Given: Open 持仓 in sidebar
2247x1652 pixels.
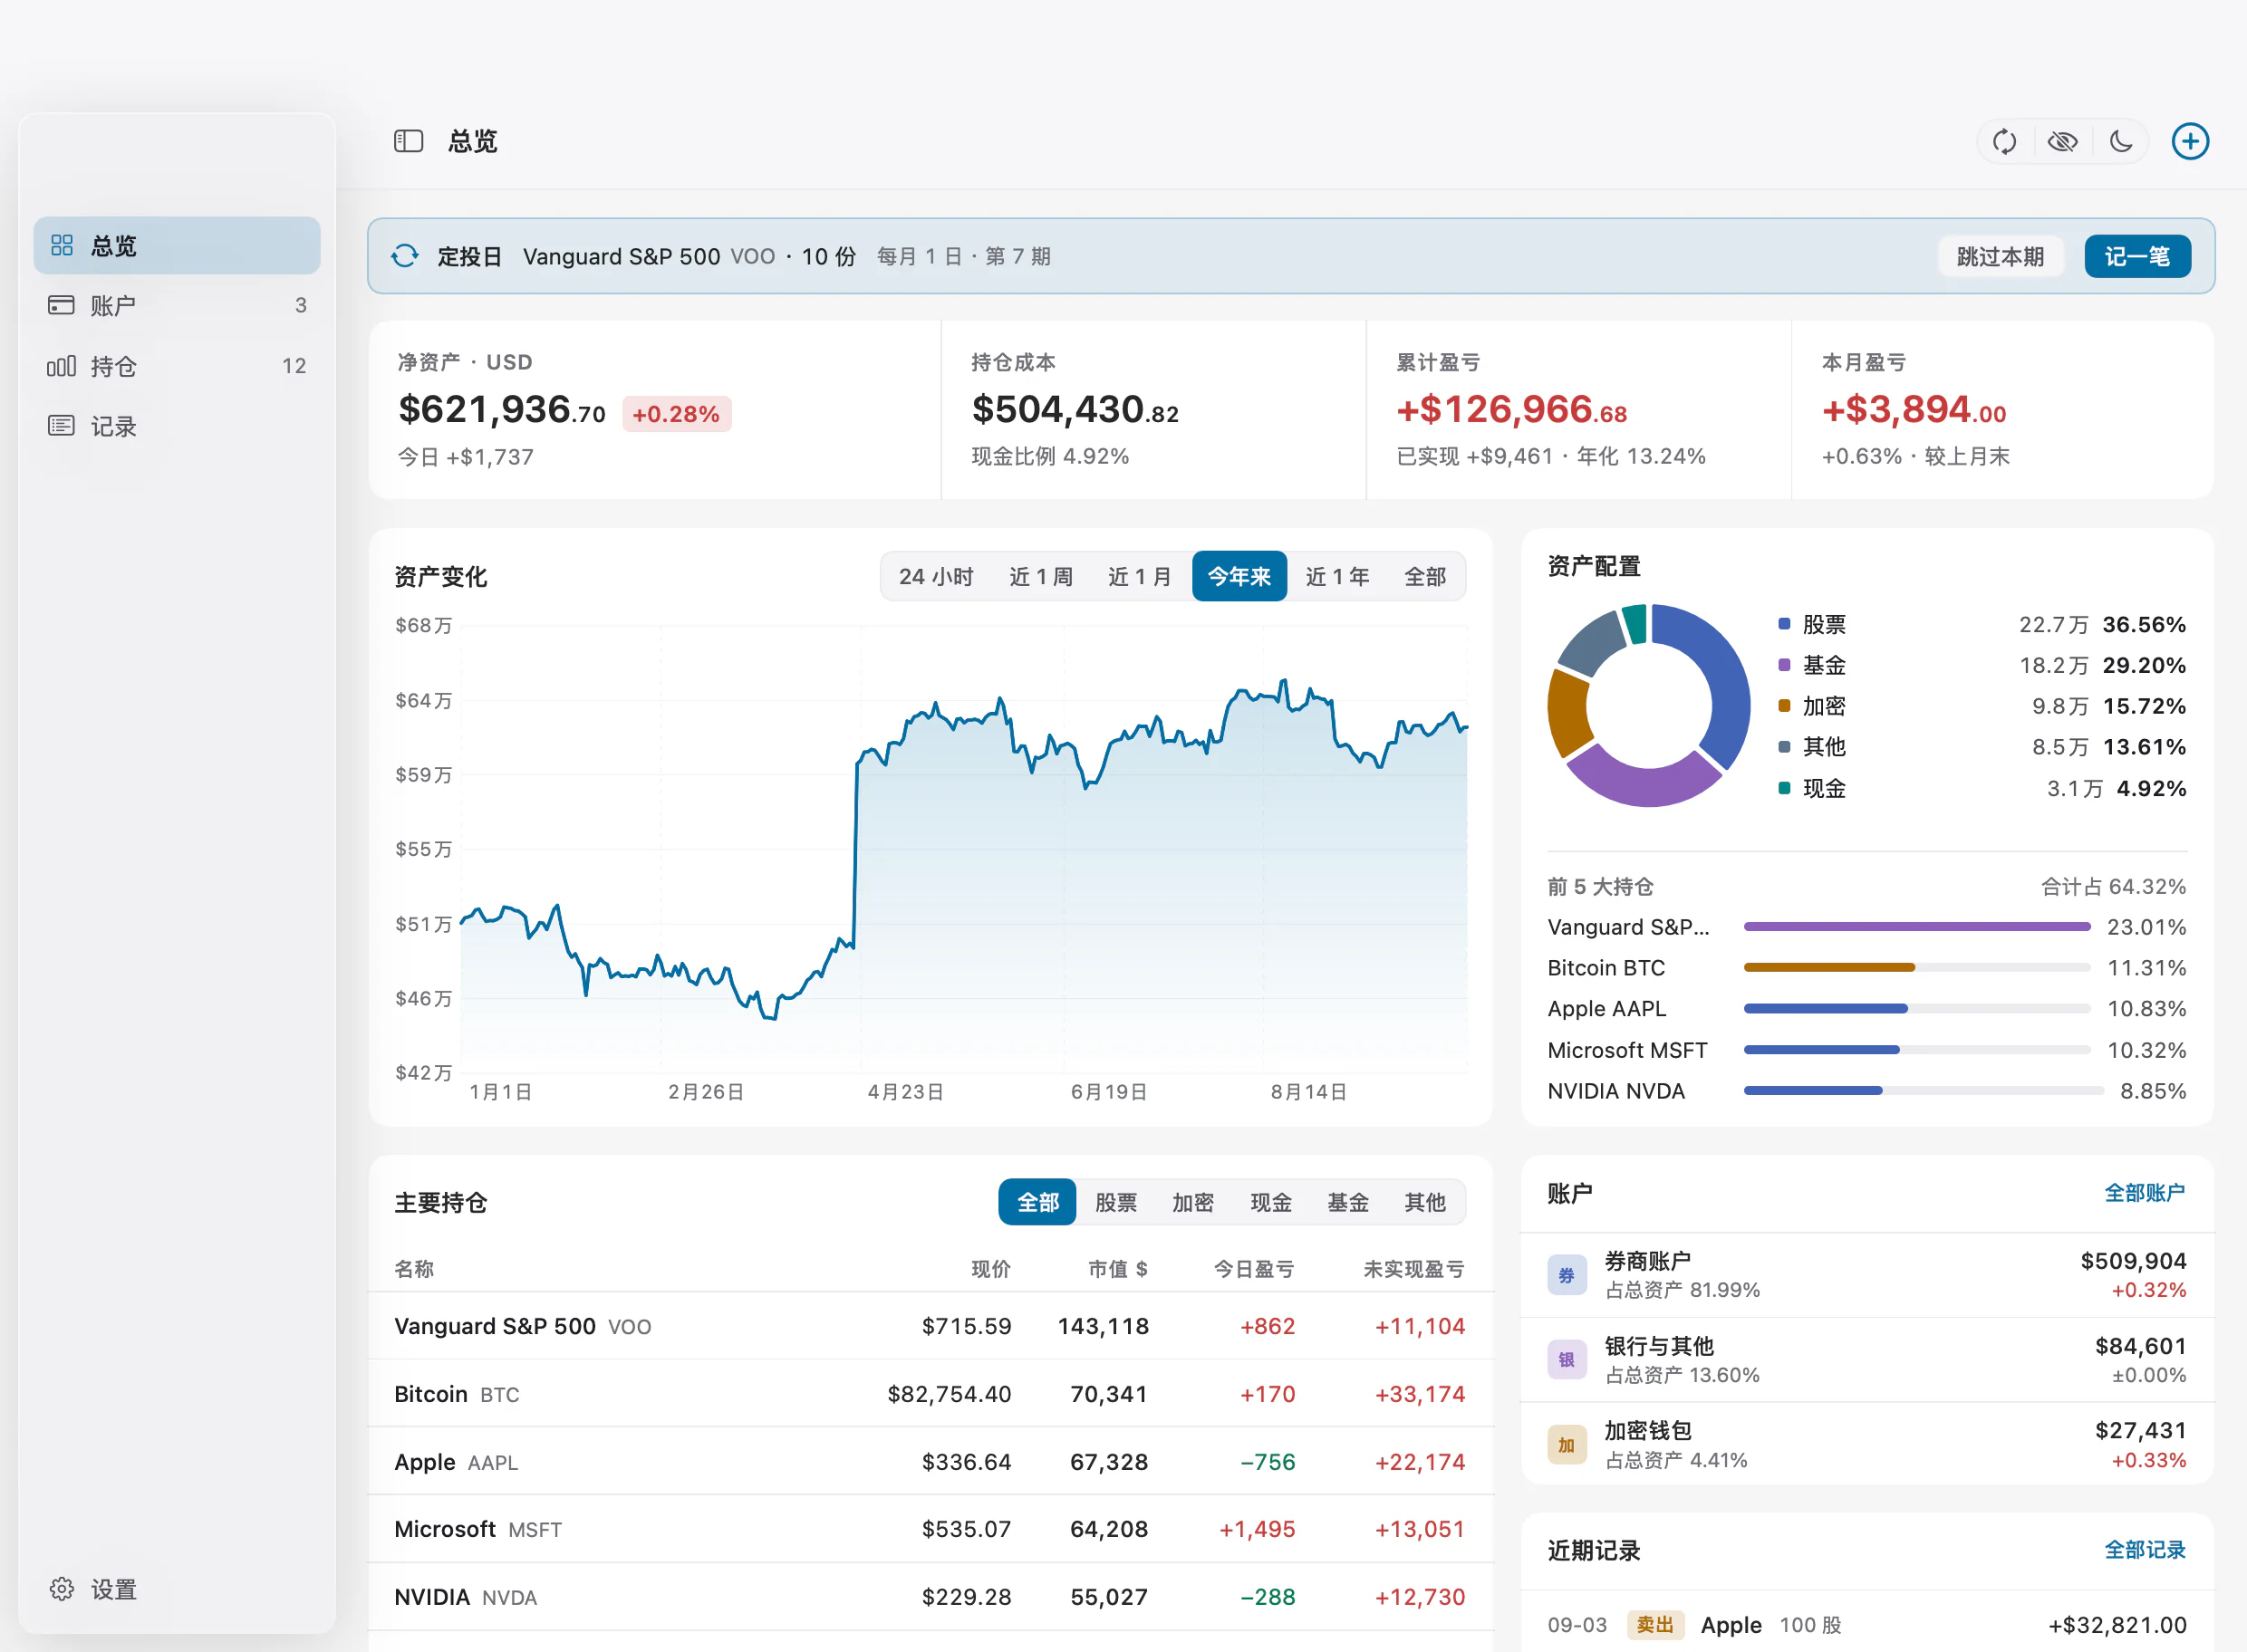Looking at the screenshot, I should click(x=177, y=366).
